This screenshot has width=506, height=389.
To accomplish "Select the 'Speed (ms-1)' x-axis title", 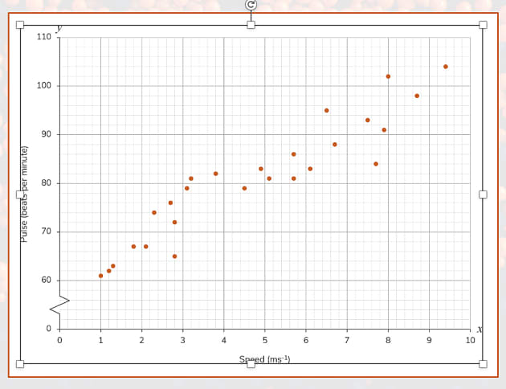I will click(264, 359).
